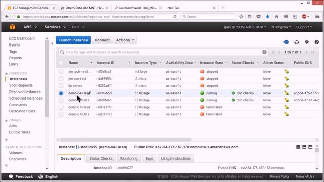Image resolution: width=324 pixels, height=182 pixels.
Task: Switch to the Usage Instructions tab
Action: click(176, 158)
